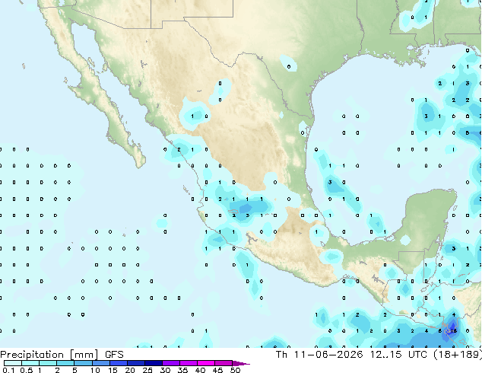
Task: Click the 40–45 mm magenta legend swatch
Action: pyautogui.click(x=206, y=363)
